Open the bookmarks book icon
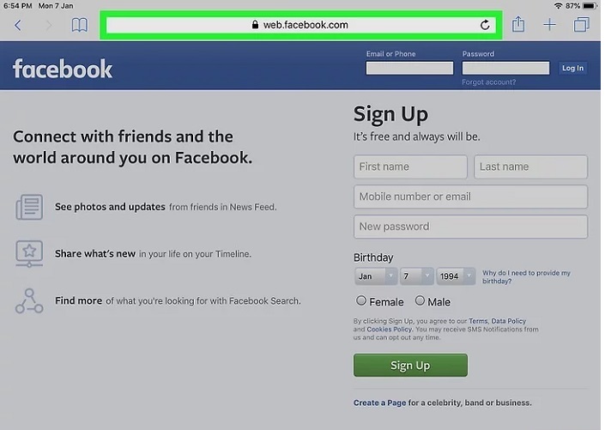The width and height of the screenshot is (605, 430). pos(80,25)
